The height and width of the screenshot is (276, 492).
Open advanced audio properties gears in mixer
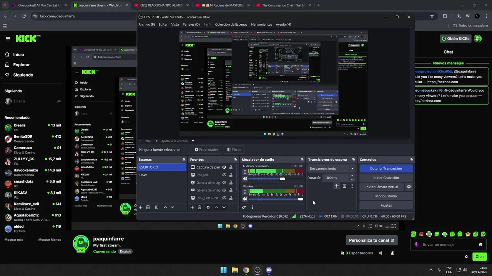coord(244,207)
